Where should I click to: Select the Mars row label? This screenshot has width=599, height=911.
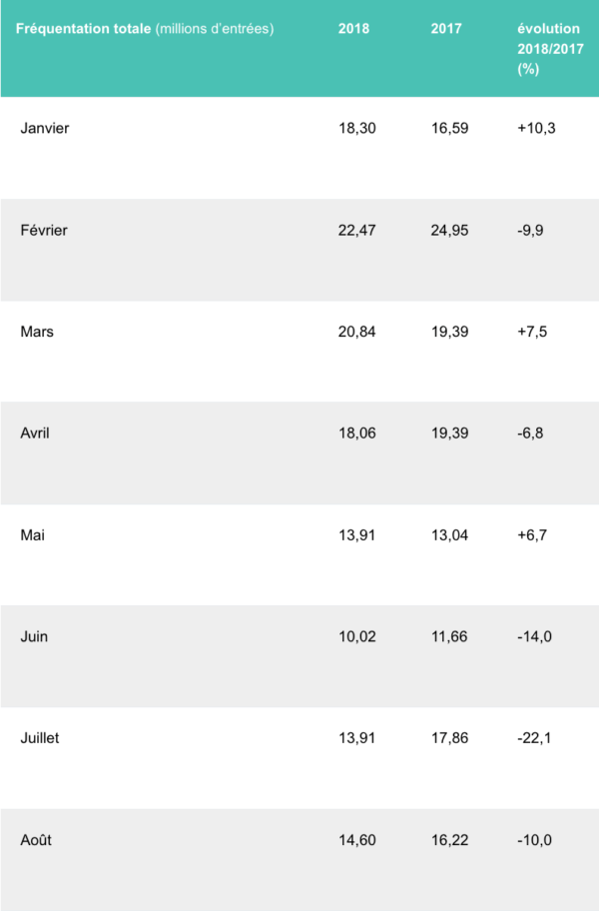click(x=37, y=332)
